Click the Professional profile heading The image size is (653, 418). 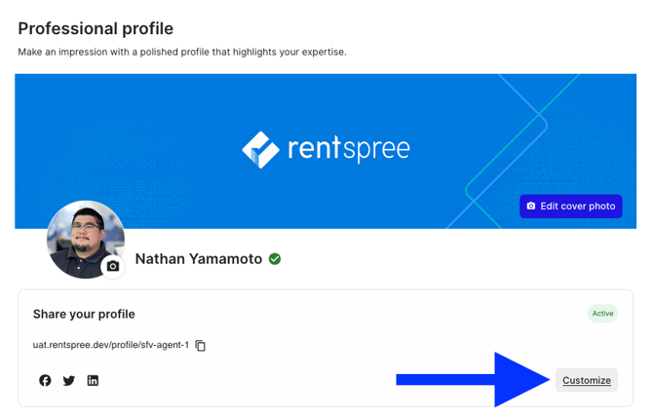[96, 28]
